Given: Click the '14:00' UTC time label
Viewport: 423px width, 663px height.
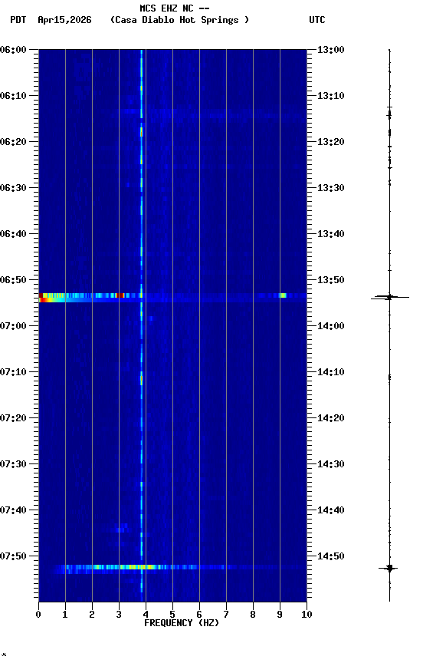Looking at the screenshot, I should (x=331, y=326).
